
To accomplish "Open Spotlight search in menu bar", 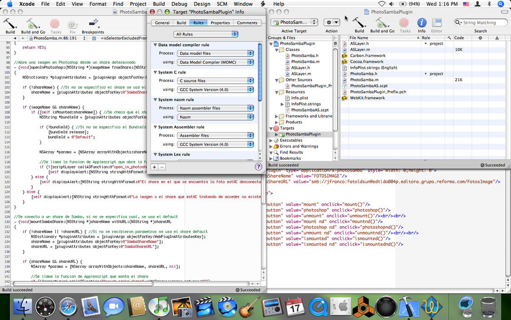I will 501,4.
